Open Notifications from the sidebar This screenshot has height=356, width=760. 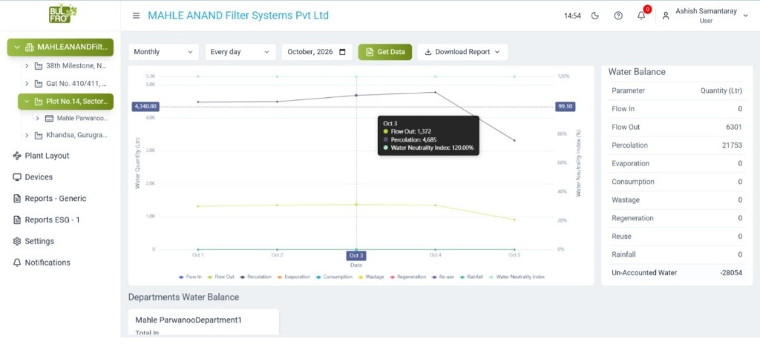[47, 262]
